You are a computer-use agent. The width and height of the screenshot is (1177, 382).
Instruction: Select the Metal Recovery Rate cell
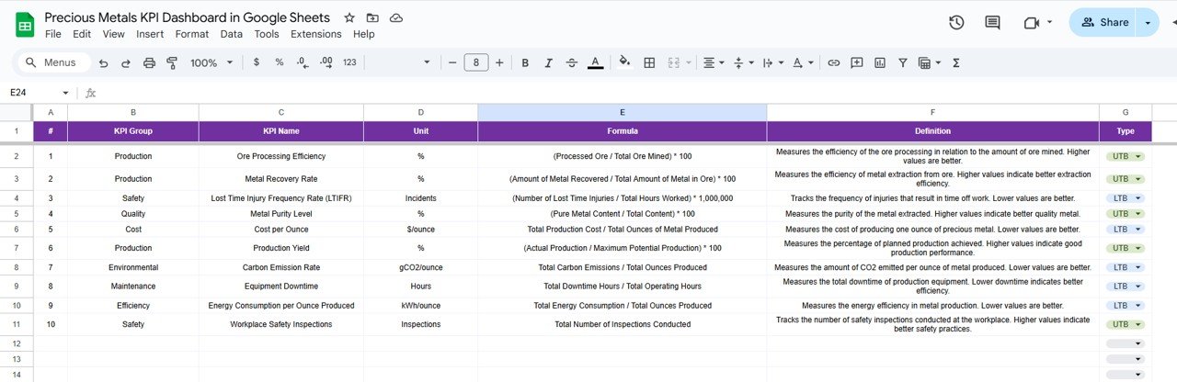(281, 178)
